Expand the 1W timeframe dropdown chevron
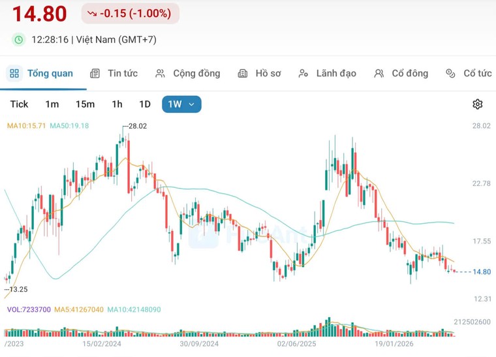The image size is (496, 357). coord(191,104)
